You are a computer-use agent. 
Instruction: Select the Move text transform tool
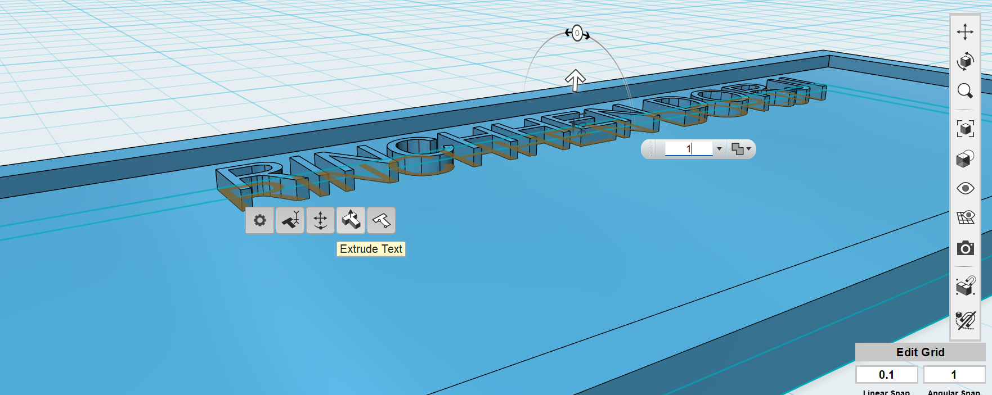321,220
